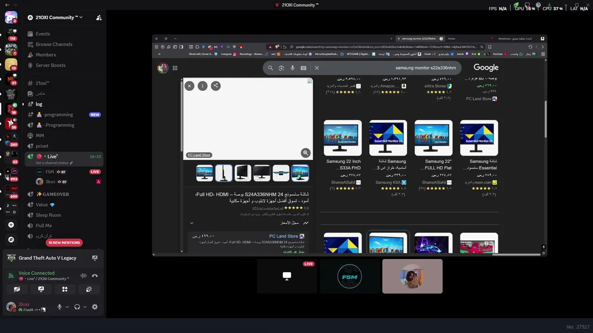Open User Settings gear
This screenshot has width=593, height=333.
tap(95, 307)
